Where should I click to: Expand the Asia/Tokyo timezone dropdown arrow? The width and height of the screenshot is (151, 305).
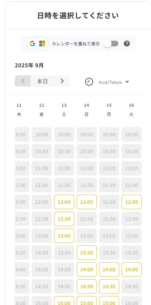127,82
